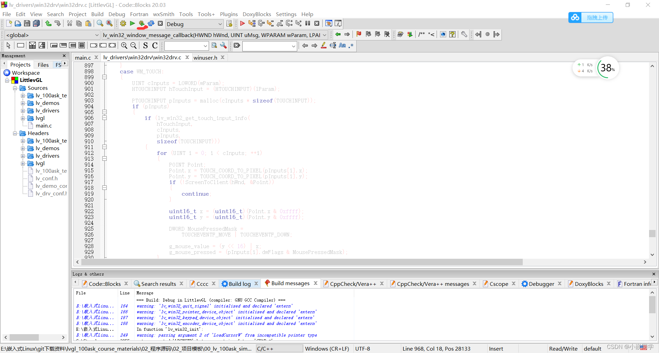Open the Build menu
The image size is (659, 353).
(97, 14)
